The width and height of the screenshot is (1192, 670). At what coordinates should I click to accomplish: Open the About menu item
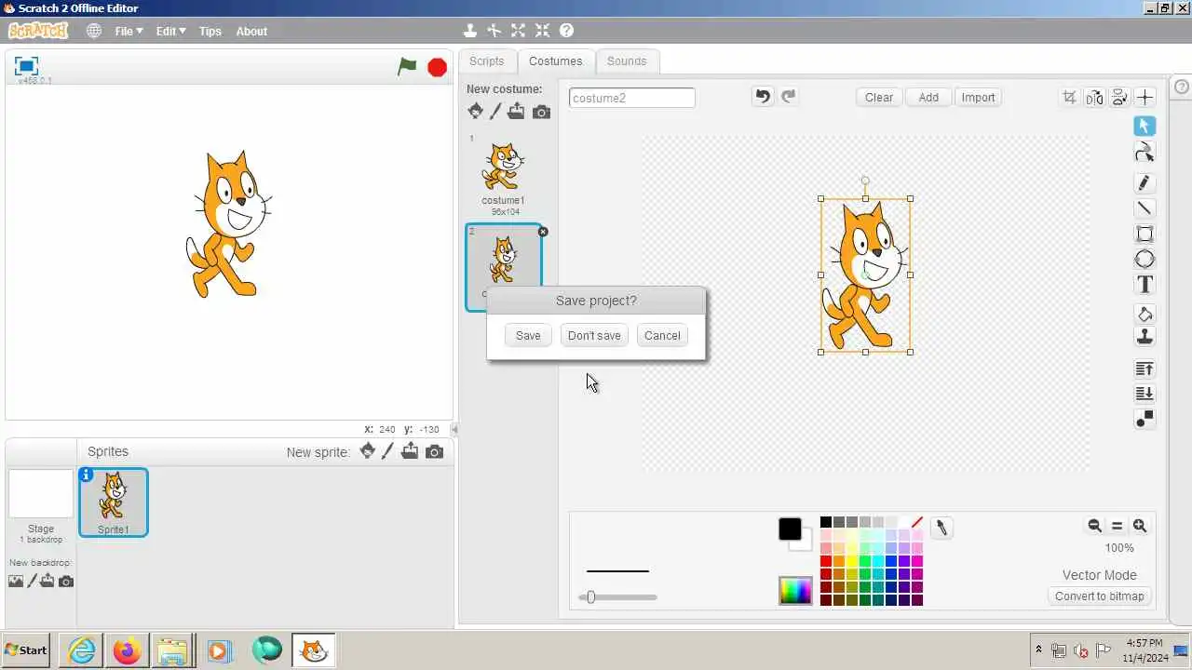251,31
